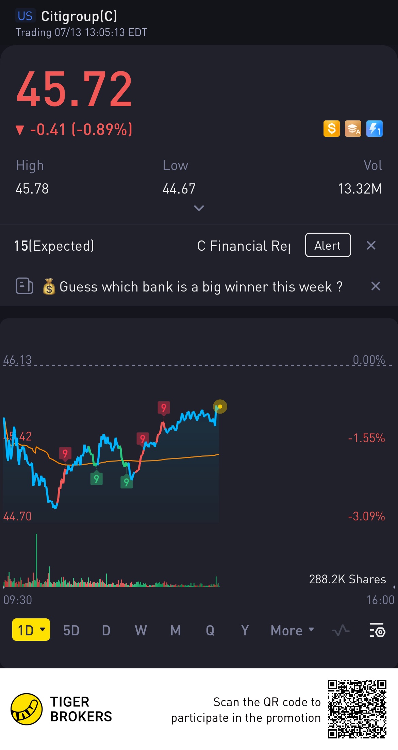Screen dimensions: 398x750
Task: Open the 1D timeframe dropdown
Action: (31, 630)
